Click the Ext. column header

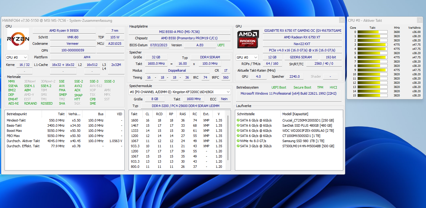[x=206, y=114]
